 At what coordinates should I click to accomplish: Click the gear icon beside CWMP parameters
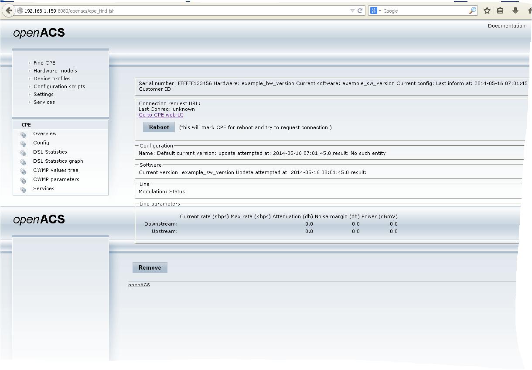[x=23, y=180]
